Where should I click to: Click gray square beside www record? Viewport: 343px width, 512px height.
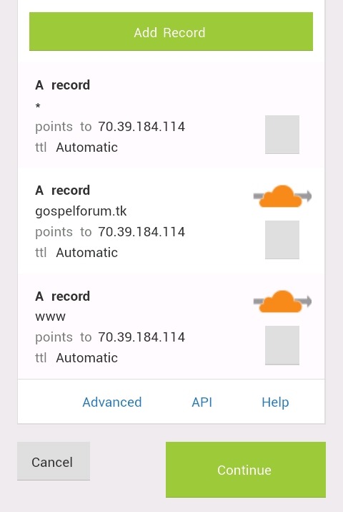tap(282, 345)
